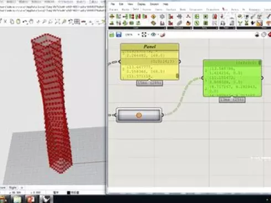This screenshot has height=203, width=271.
Task: Open the PowerPoint icon on taskbar
Action: point(31,199)
